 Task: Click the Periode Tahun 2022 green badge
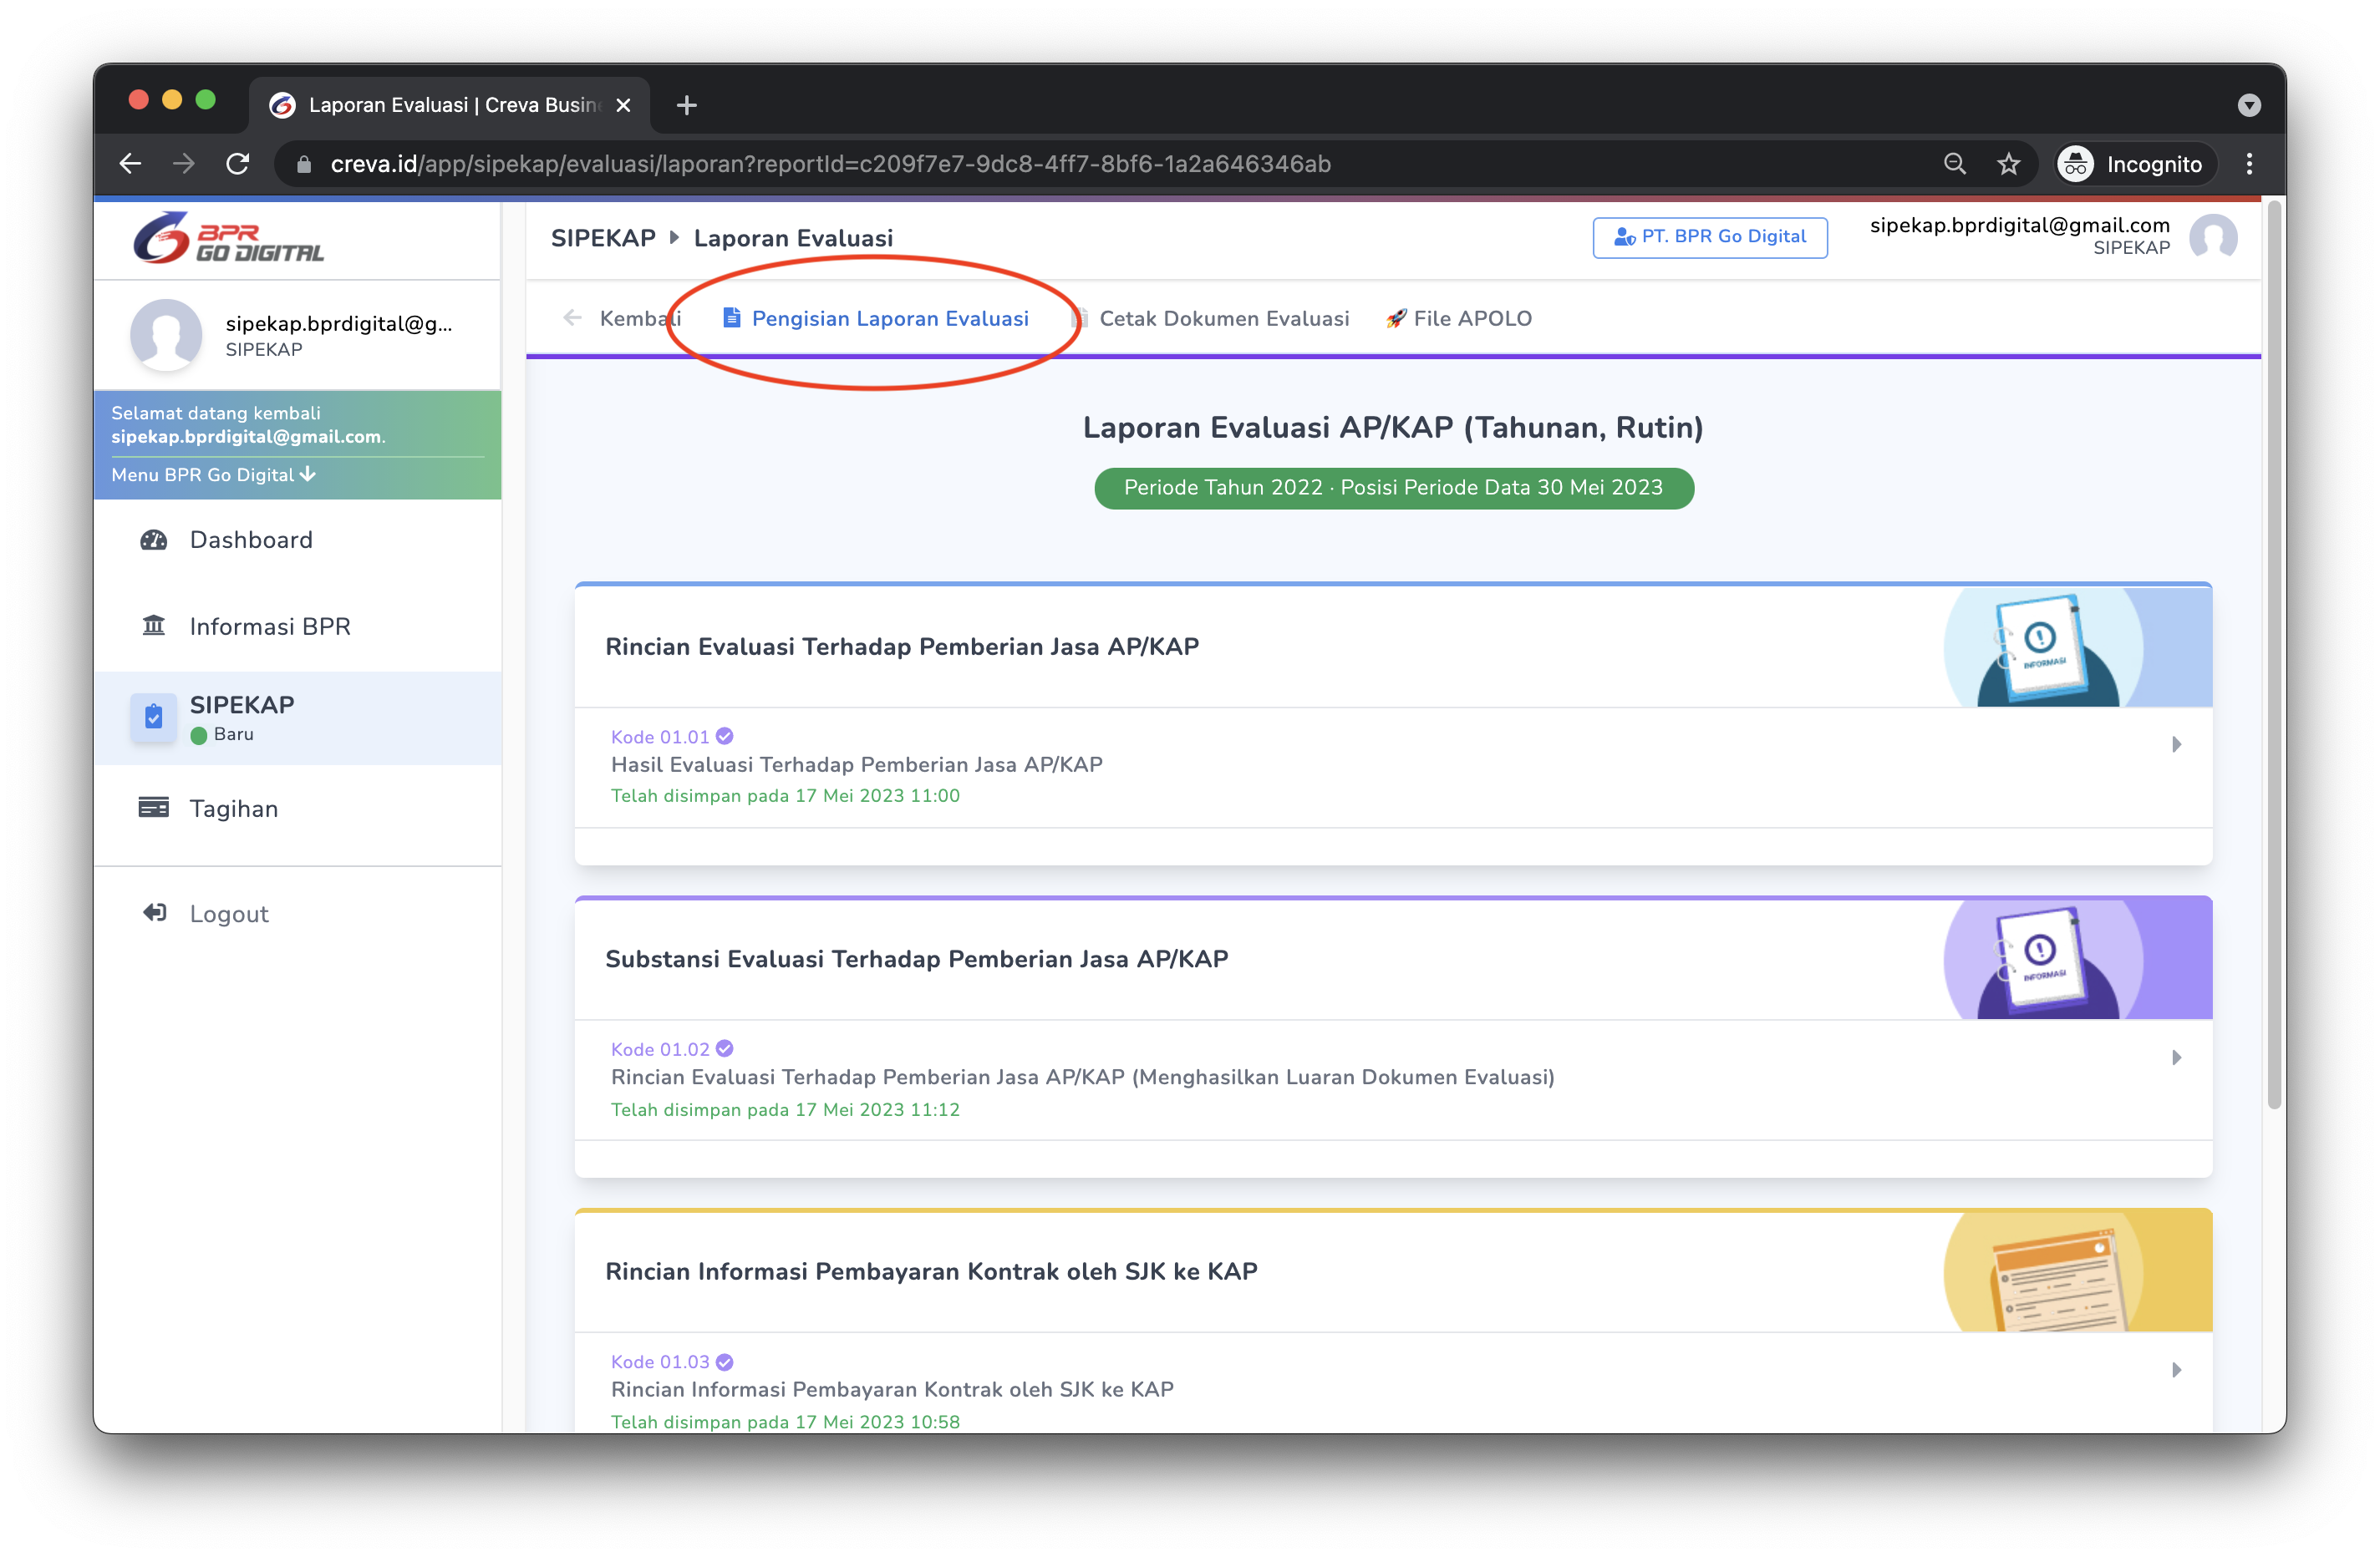(1393, 488)
